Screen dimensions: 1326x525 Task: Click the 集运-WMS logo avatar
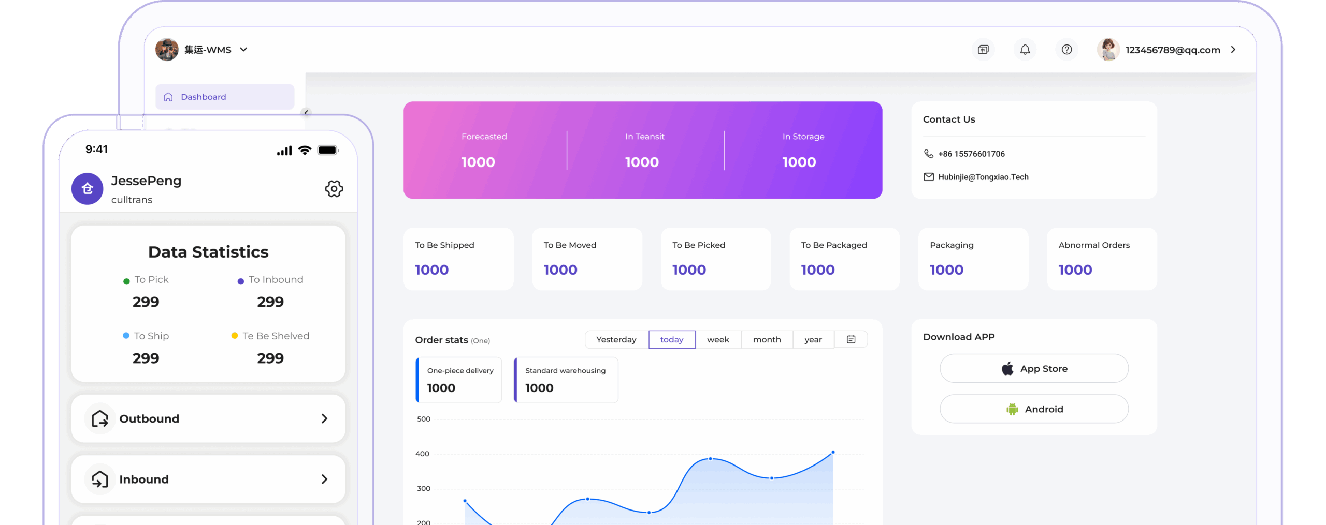[167, 50]
